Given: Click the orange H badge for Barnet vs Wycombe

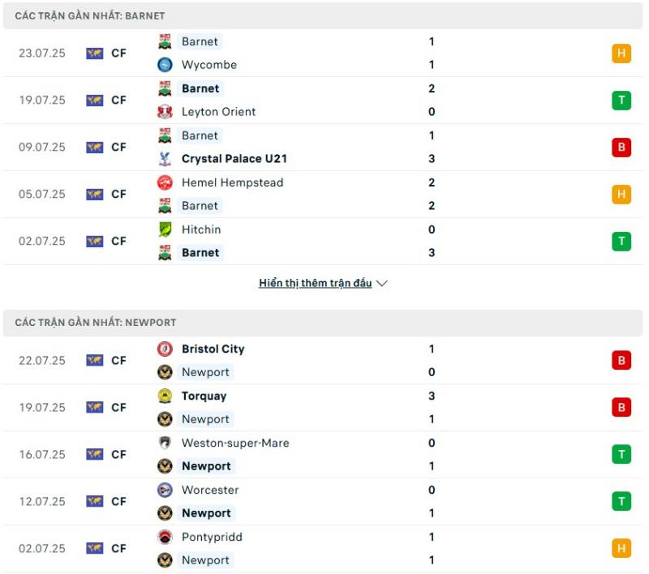Looking at the screenshot, I should [621, 54].
